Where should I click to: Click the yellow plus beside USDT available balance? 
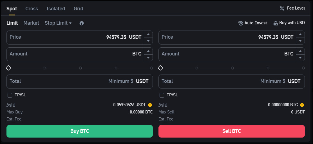pos(150,105)
